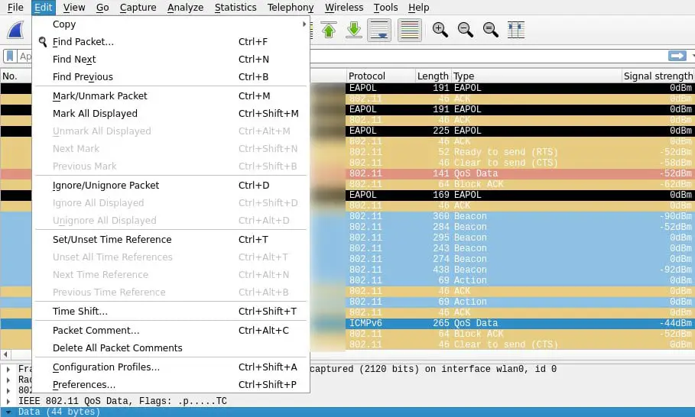Toggle auto-scroll during live capture icon
The width and height of the screenshot is (695, 417).
click(379, 30)
